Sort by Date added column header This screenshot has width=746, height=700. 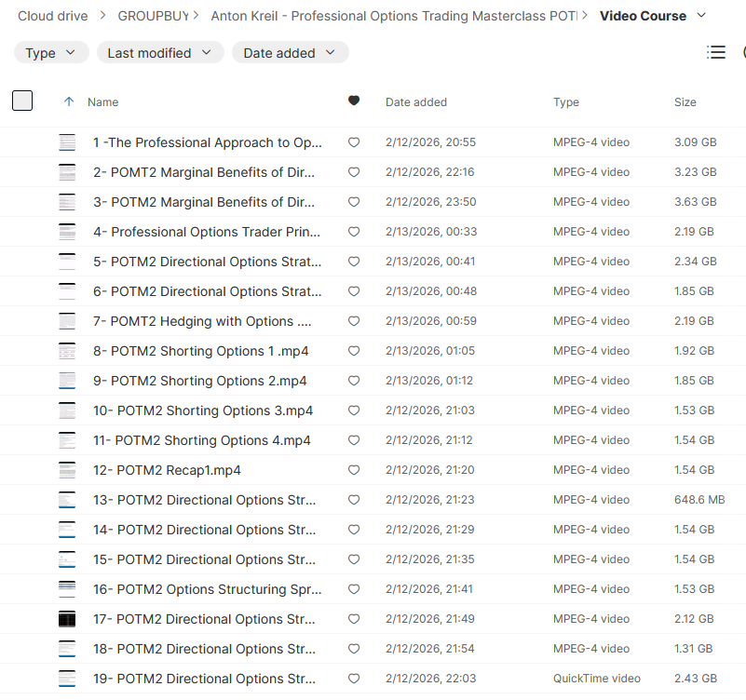(416, 102)
